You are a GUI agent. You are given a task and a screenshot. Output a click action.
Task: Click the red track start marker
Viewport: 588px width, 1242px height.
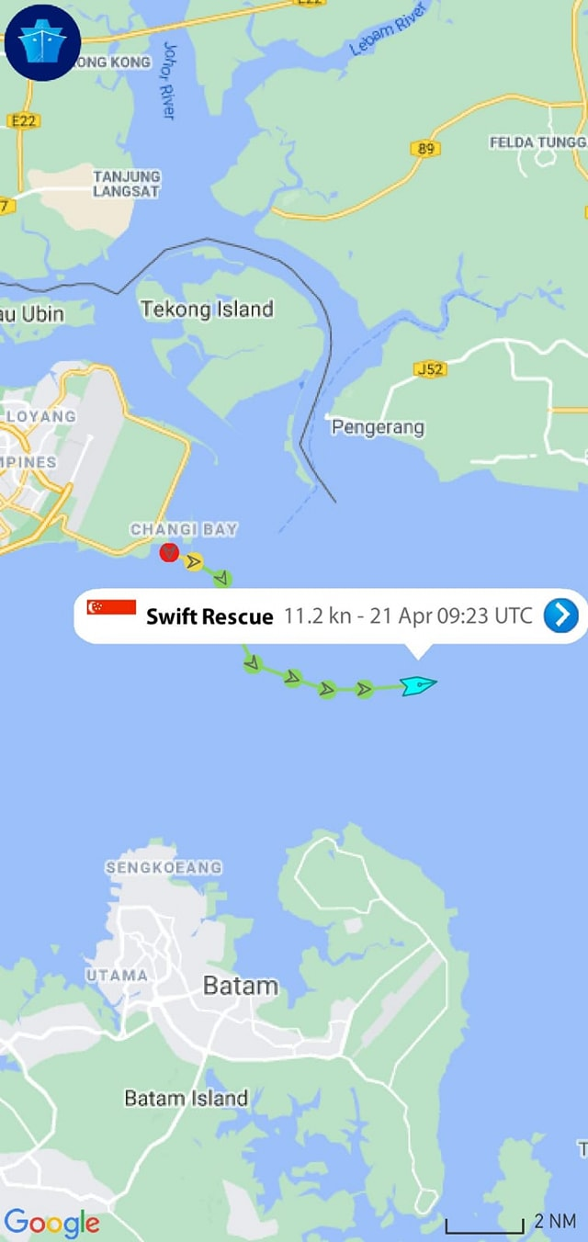(169, 552)
